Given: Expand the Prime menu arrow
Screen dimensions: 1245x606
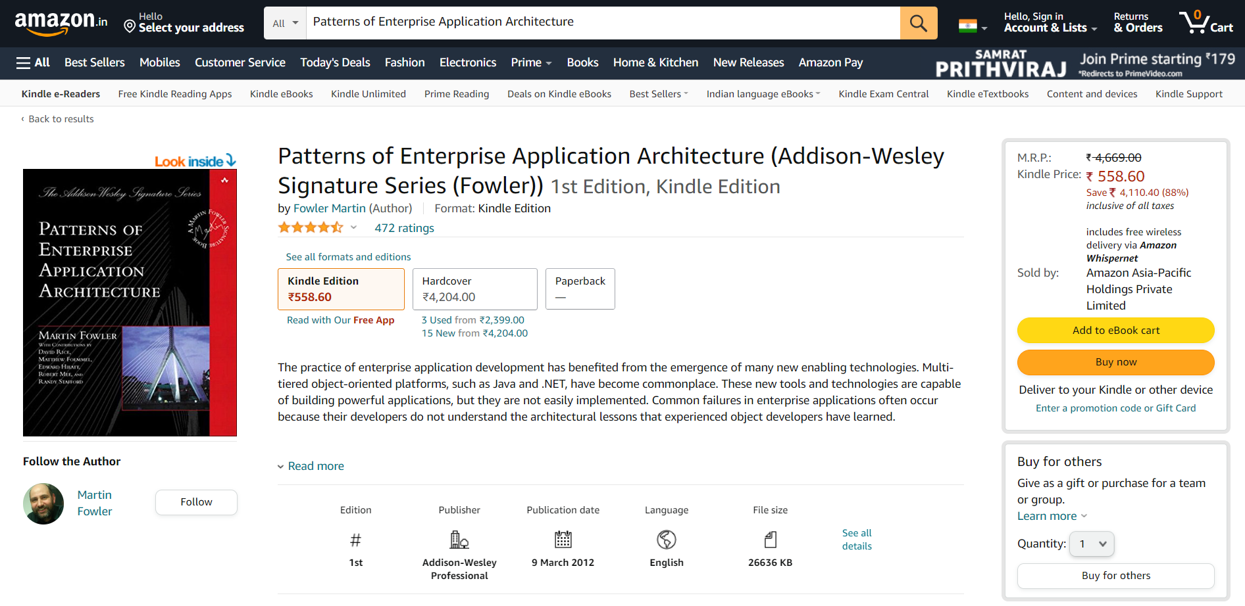Looking at the screenshot, I should click(x=549, y=63).
